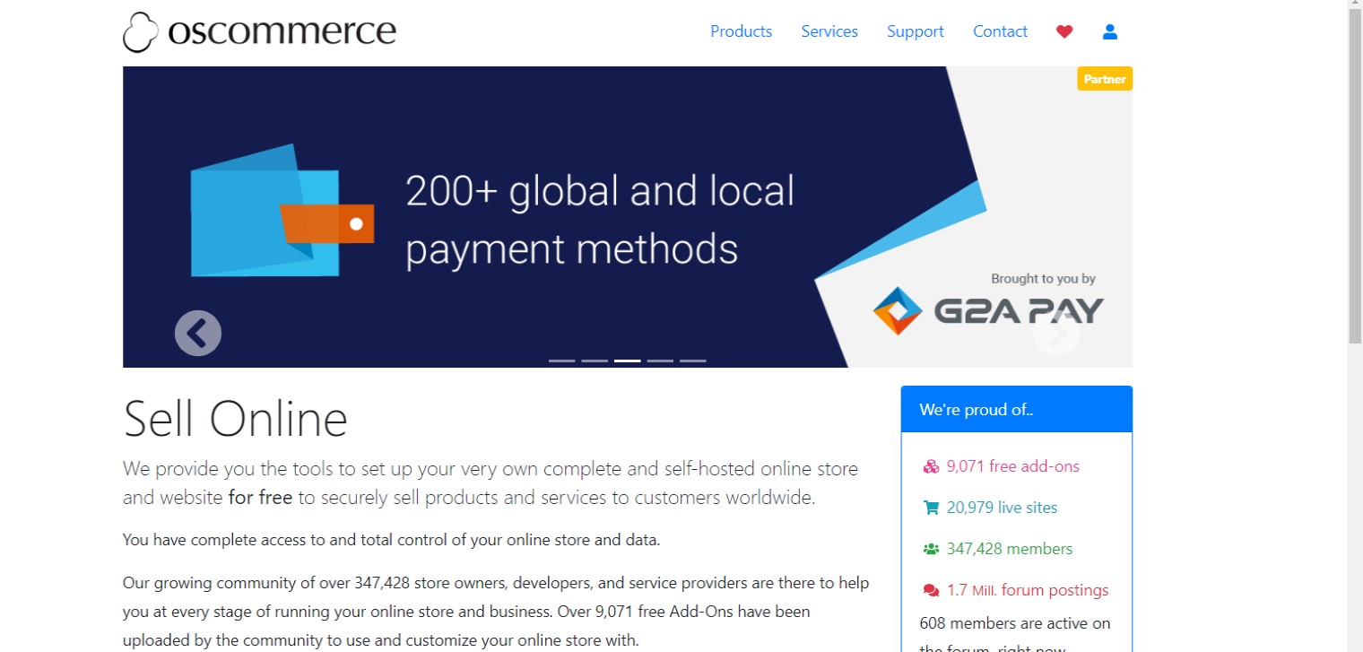The image size is (1363, 652).
Task: Click the forum postings chat icon
Action: [x=931, y=590]
